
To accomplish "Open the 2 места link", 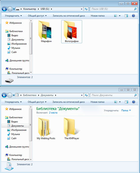I will tap(53, 113).
